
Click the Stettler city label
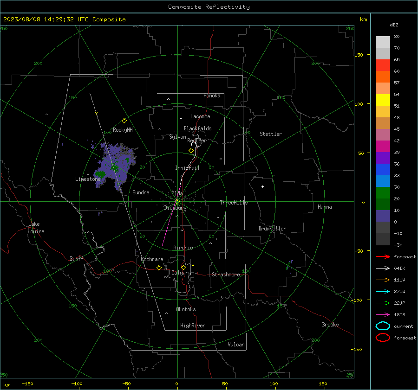[x=271, y=134]
